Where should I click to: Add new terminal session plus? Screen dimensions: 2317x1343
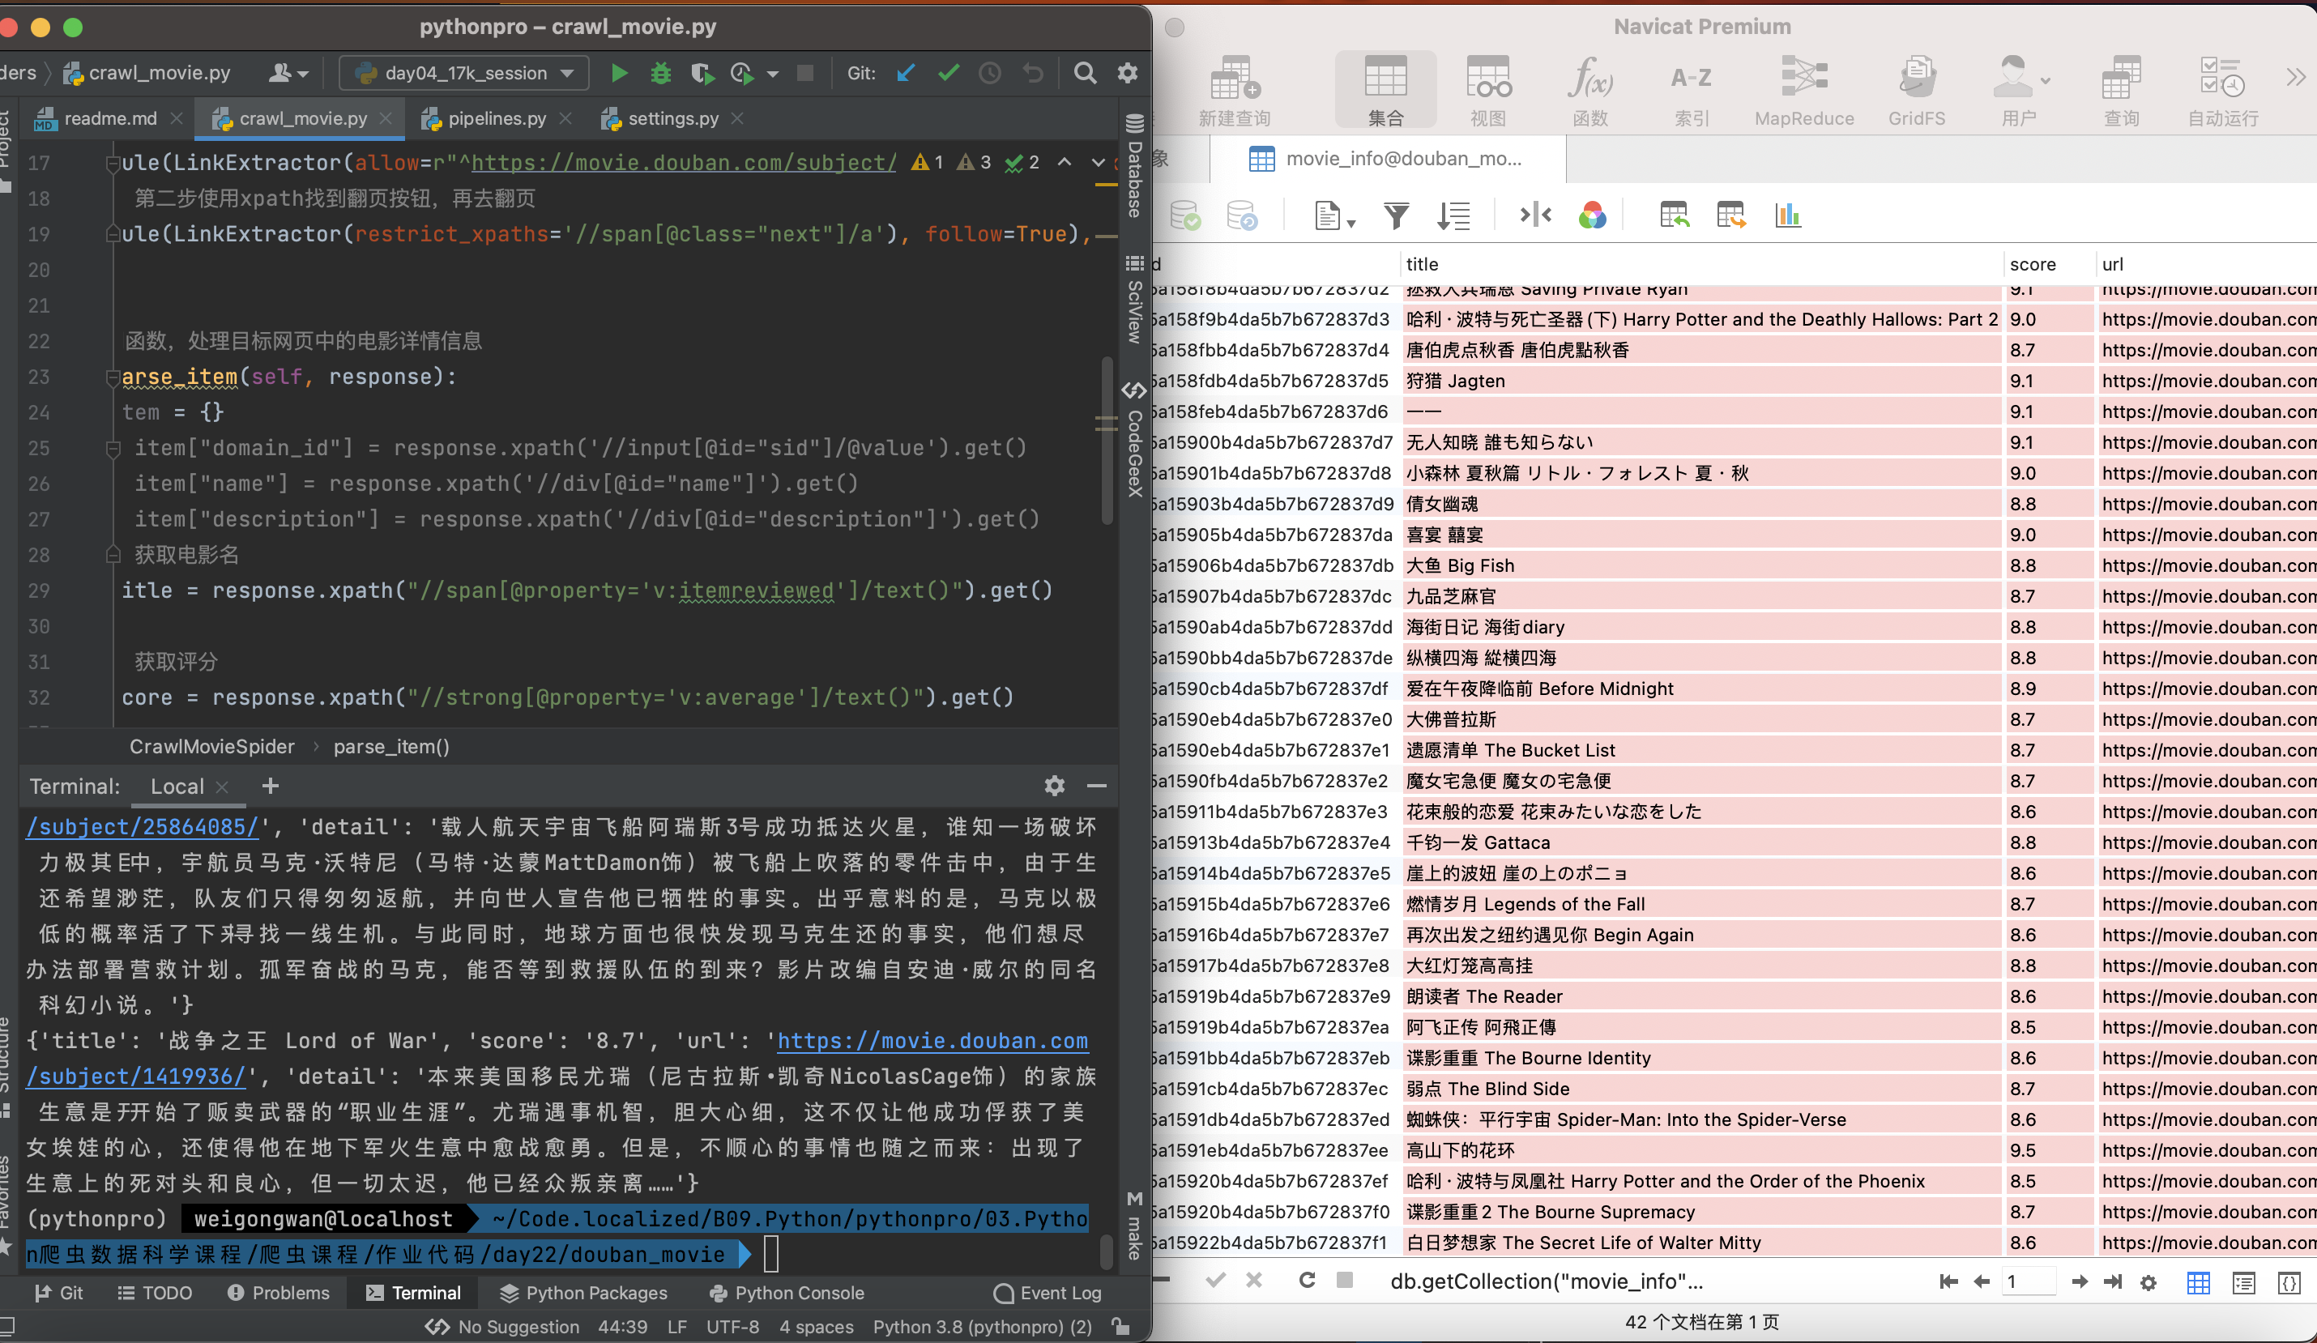(270, 786)
